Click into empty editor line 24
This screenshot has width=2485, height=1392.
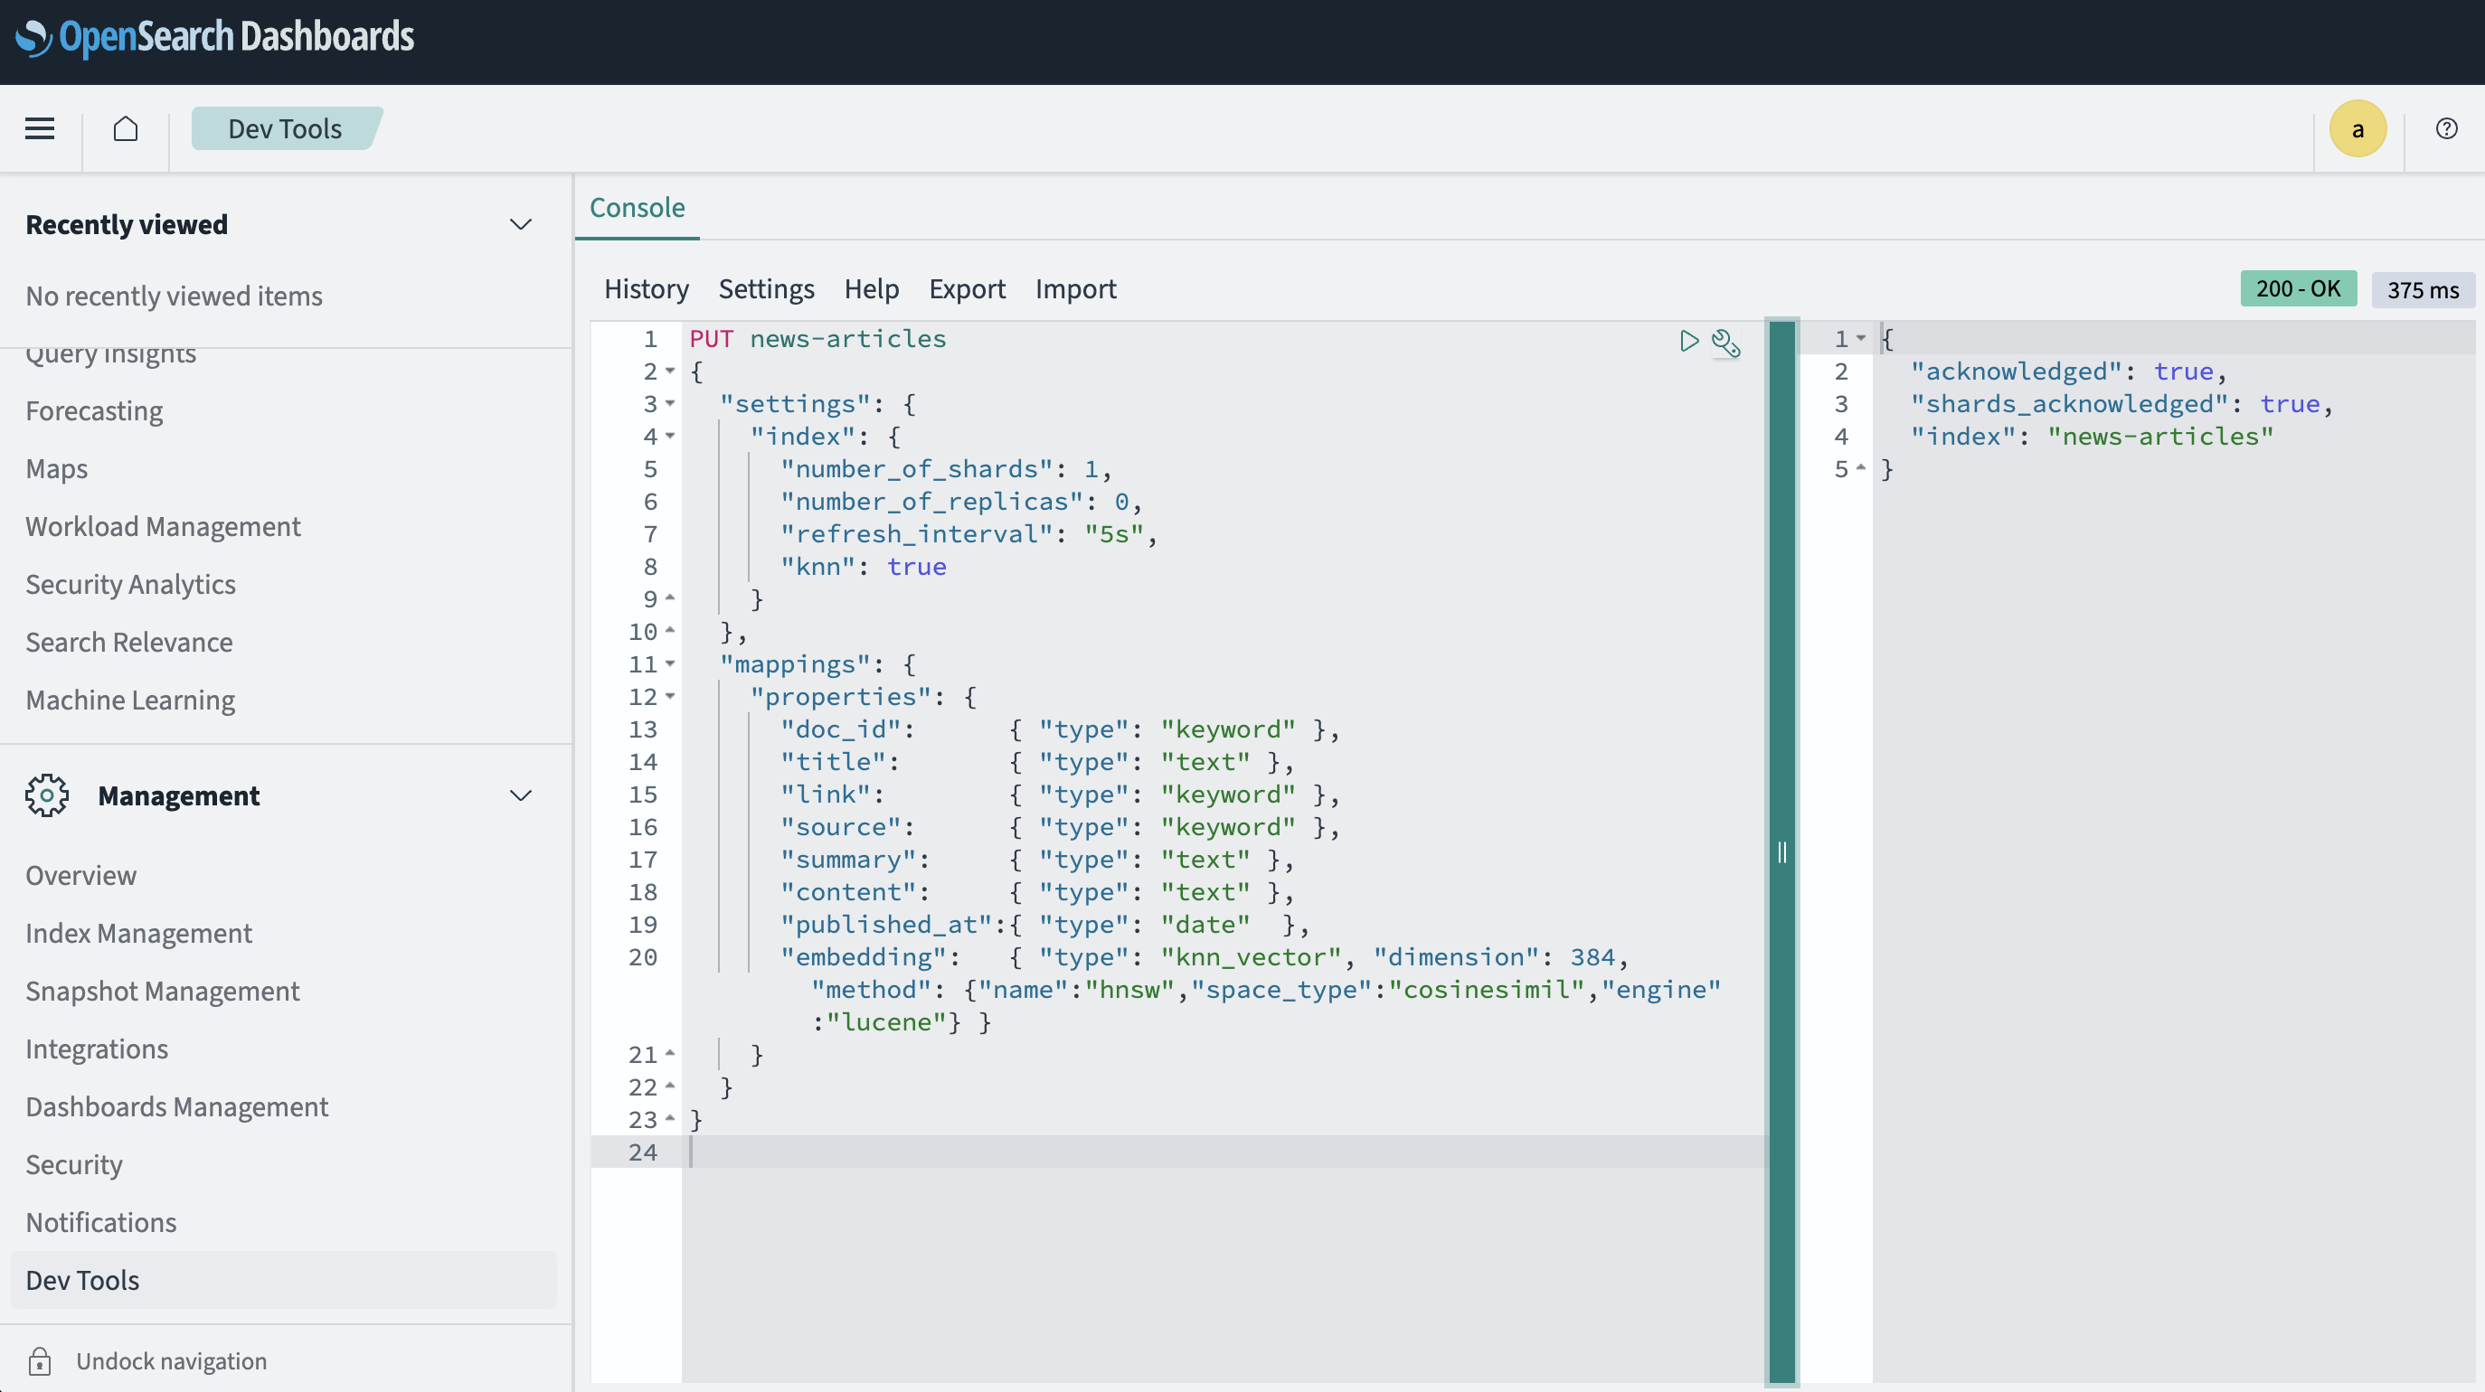(x=1157, y=1152)
